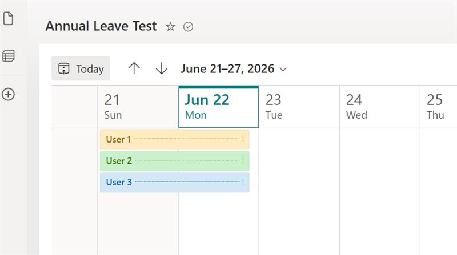Viewport: 457px width, 255px height.
Task: Click the calendar icon in Today button
Action: pyautogui.click(x=63, y=68)
